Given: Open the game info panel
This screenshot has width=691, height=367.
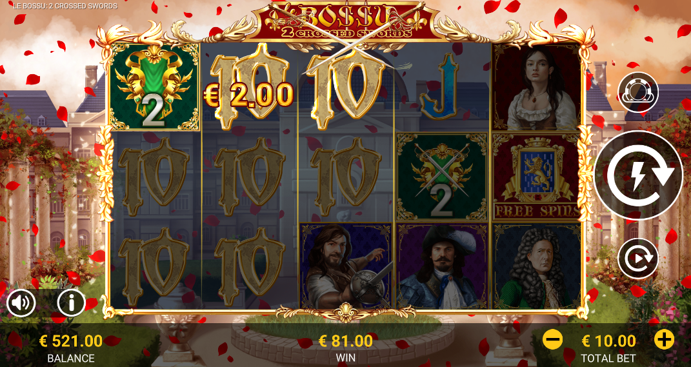Looking at the screenshot, I should tap(71, 303).
